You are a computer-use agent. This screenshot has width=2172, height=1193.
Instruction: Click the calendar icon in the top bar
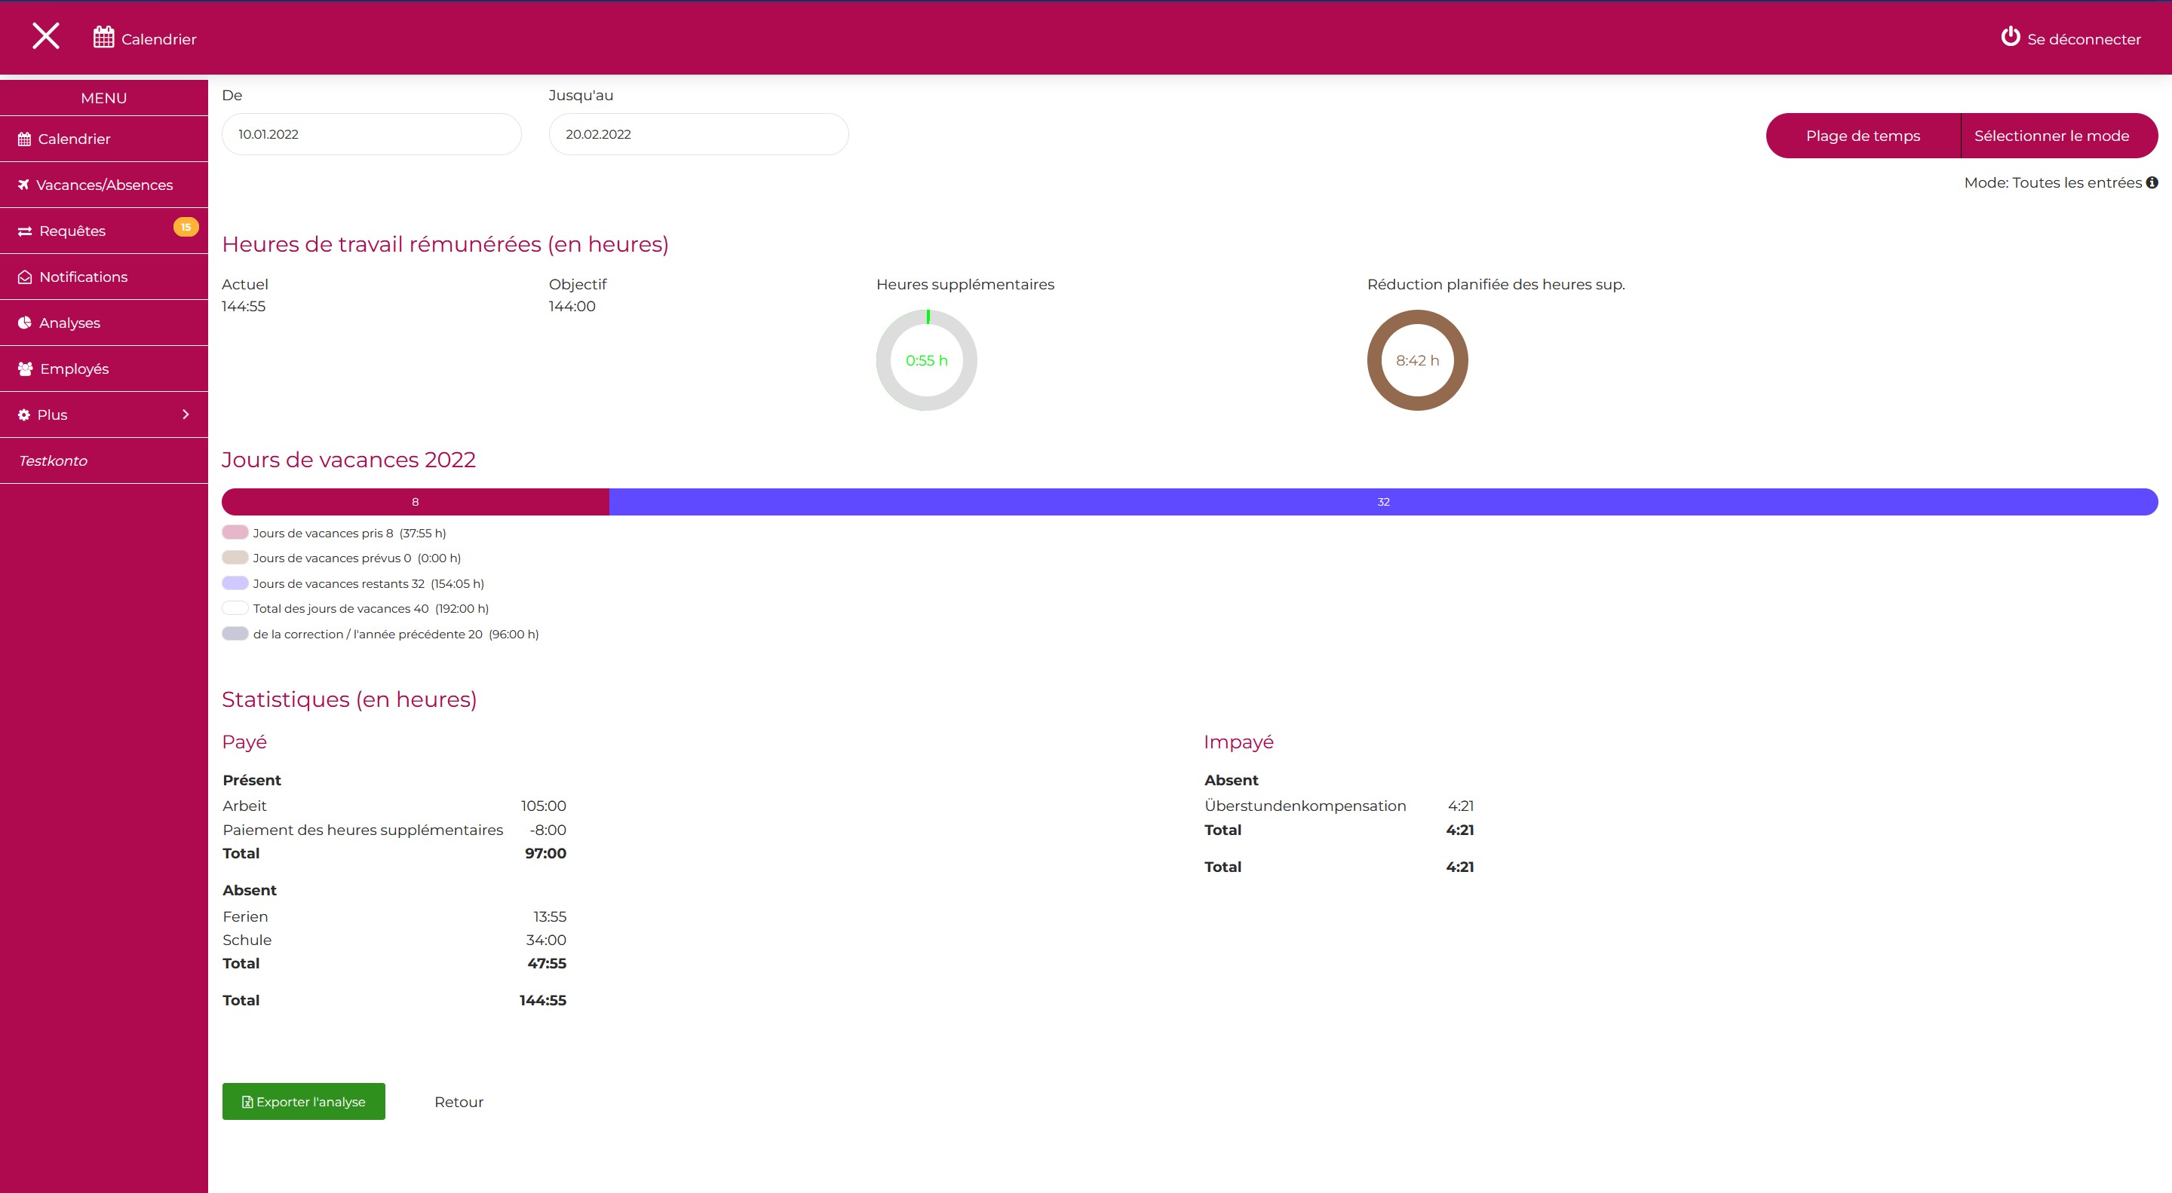(104, 37)
